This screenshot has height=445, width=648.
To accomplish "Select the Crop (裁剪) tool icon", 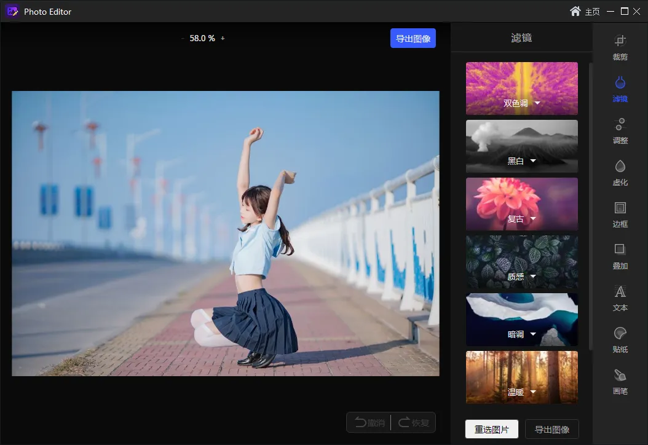I will click(x=620, y=42).
